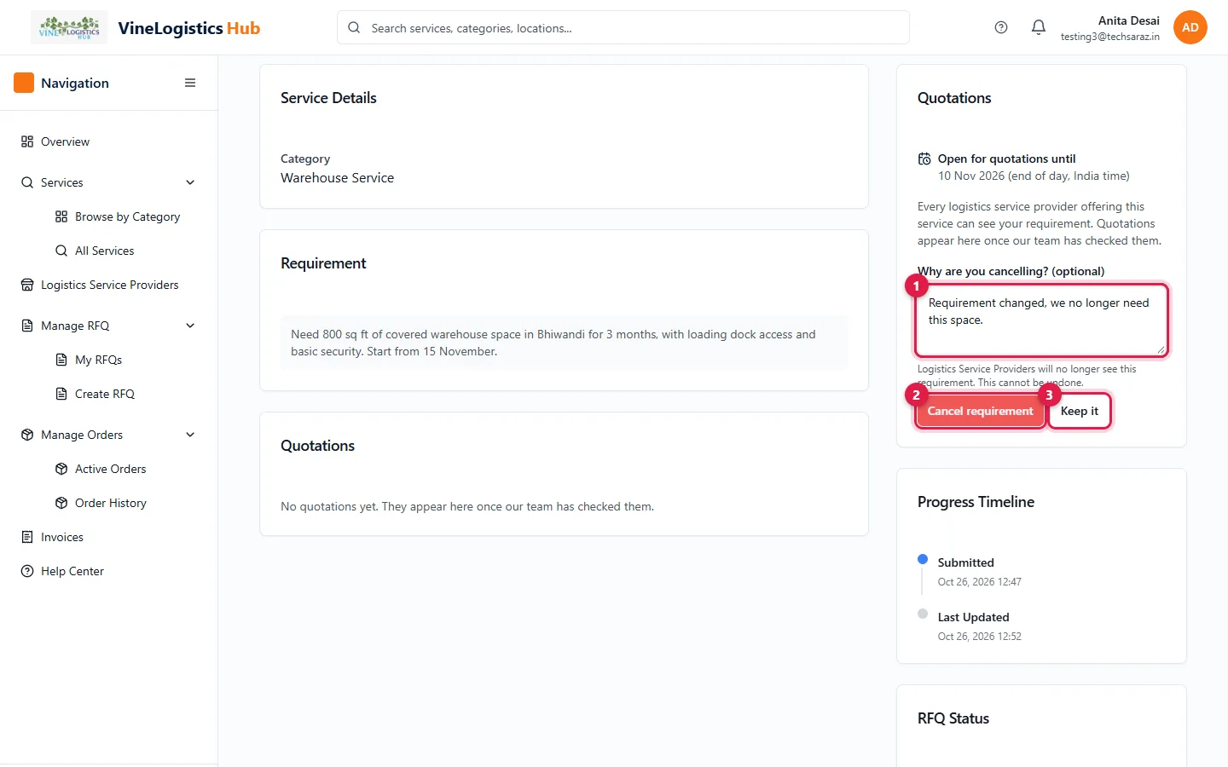This screenshot has width=1228, height=767.
Task: Click the Overview grid icon
Action: point(27,141)
